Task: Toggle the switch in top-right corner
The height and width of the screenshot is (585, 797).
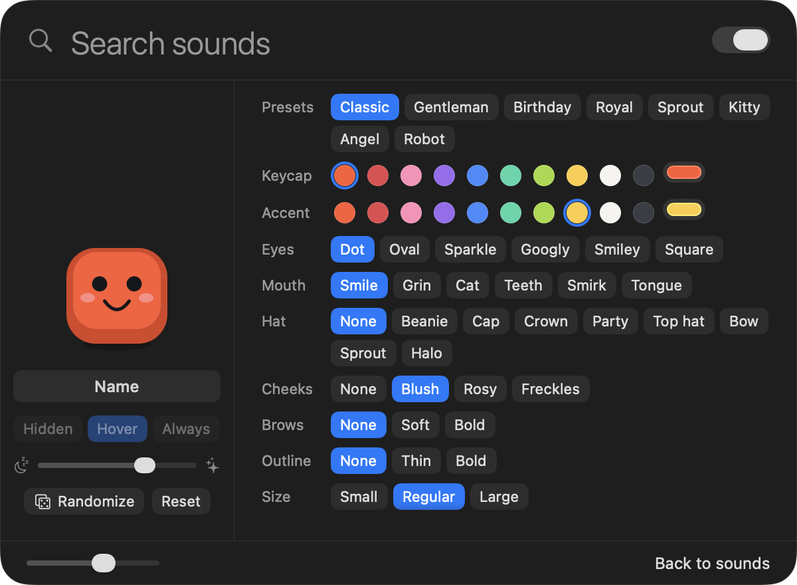Action: click(741, 40)
